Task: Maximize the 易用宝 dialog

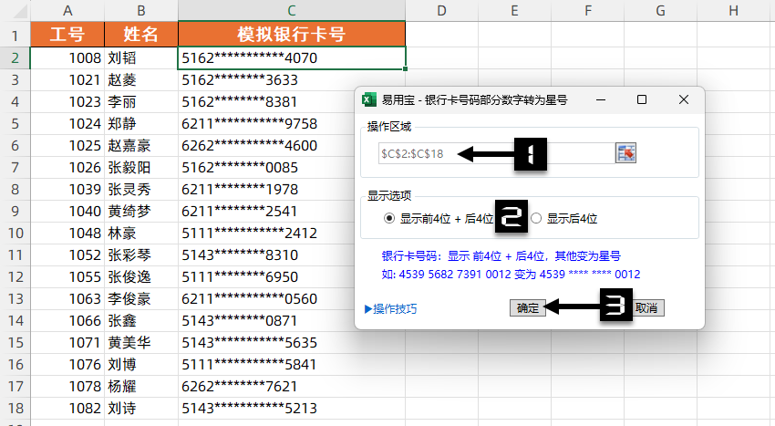Action: (x=642, y=100)
